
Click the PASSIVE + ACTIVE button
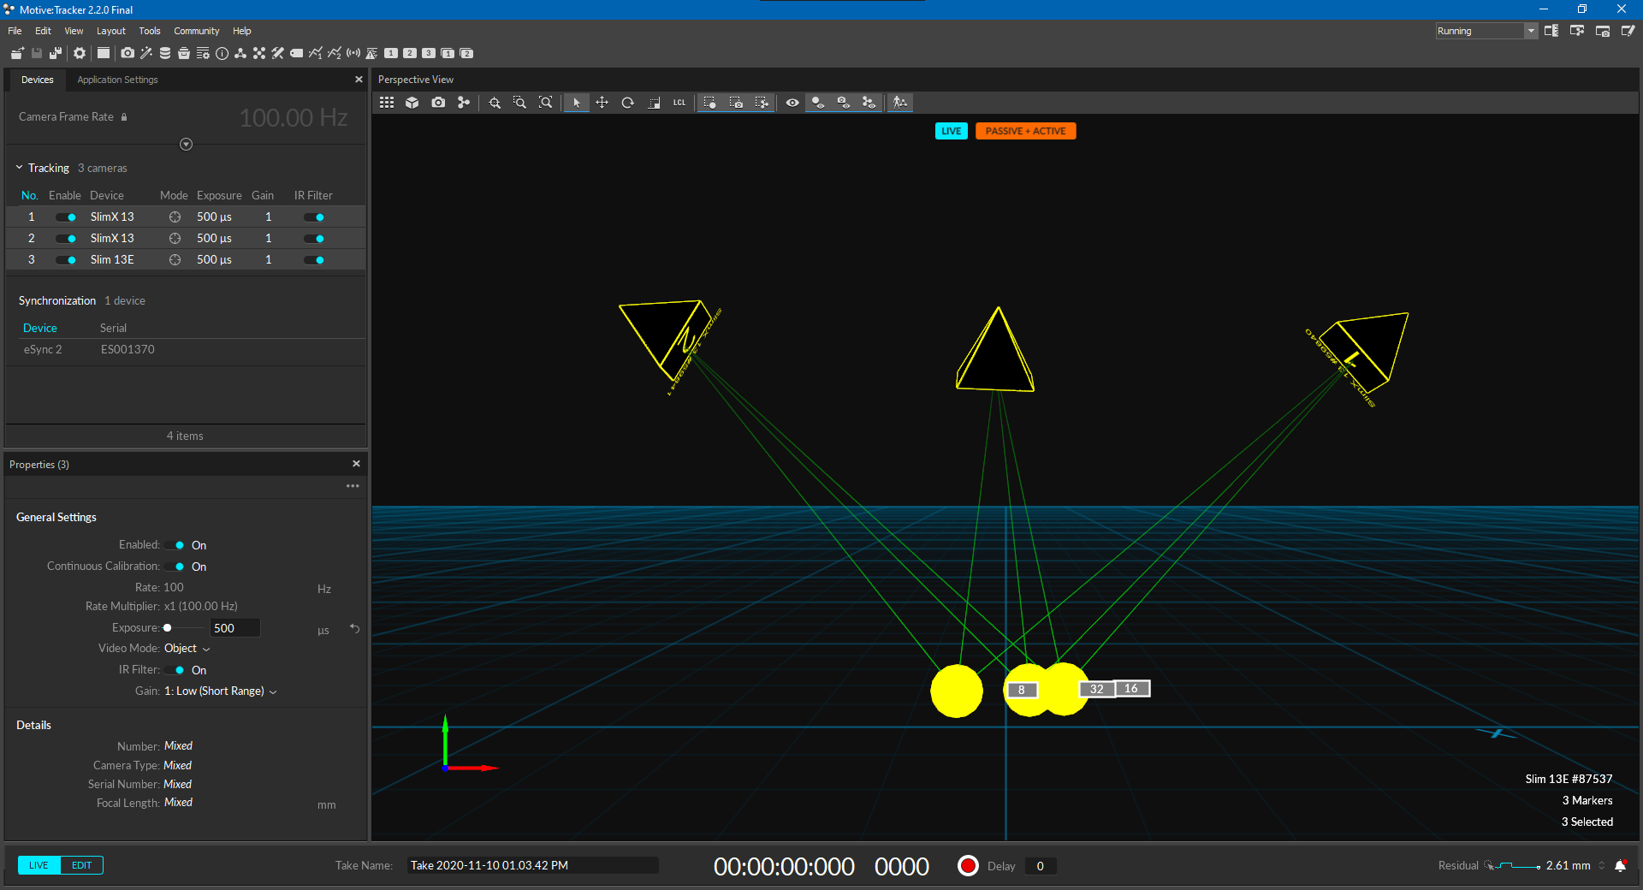(1025, 131)
